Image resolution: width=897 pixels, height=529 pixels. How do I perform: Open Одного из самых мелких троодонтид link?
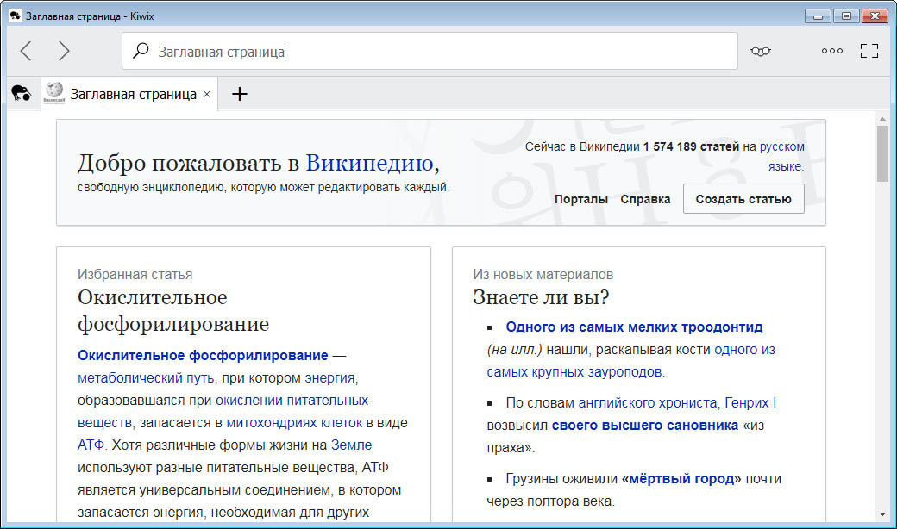click(634, 327)
